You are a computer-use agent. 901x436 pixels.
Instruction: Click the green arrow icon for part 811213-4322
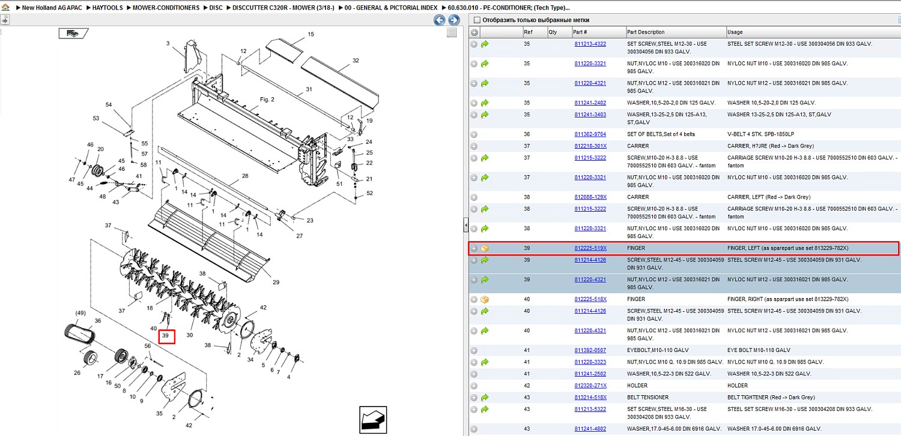coord(485,44)
